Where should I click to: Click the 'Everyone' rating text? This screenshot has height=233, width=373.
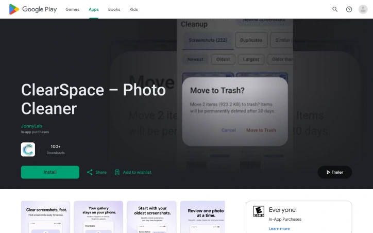[282, 210]
